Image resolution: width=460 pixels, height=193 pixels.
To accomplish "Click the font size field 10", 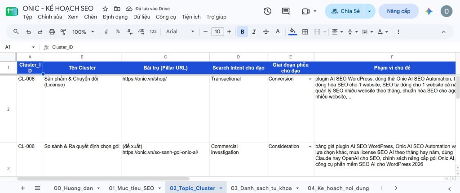I will [x=218, y=31].
